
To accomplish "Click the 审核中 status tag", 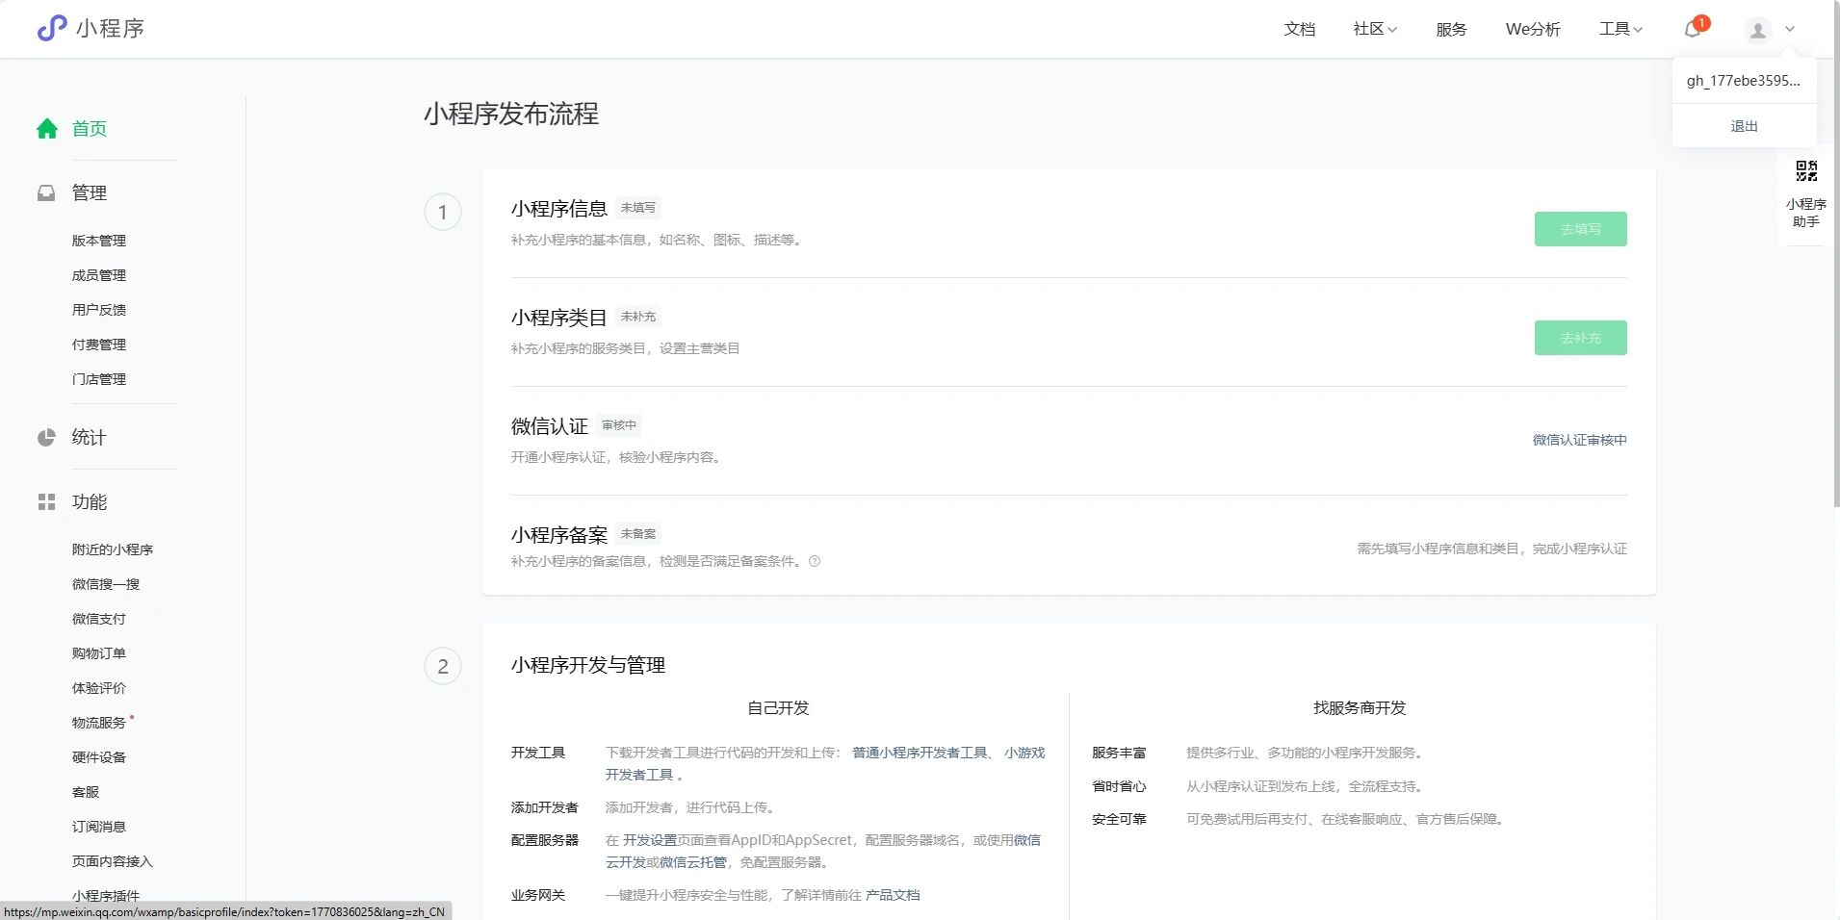I will [619, 425].
